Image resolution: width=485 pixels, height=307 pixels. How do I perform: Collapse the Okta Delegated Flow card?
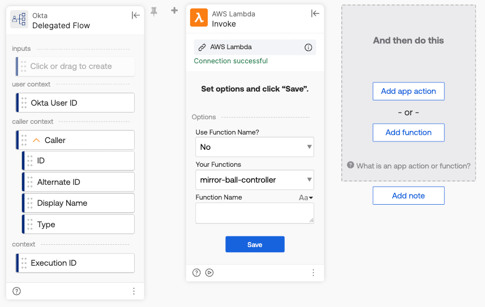[135, 15]
